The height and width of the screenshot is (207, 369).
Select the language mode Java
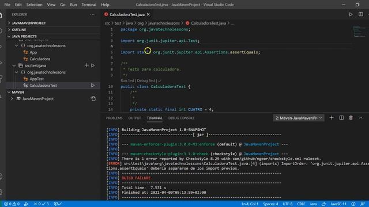tap(313, 204)
